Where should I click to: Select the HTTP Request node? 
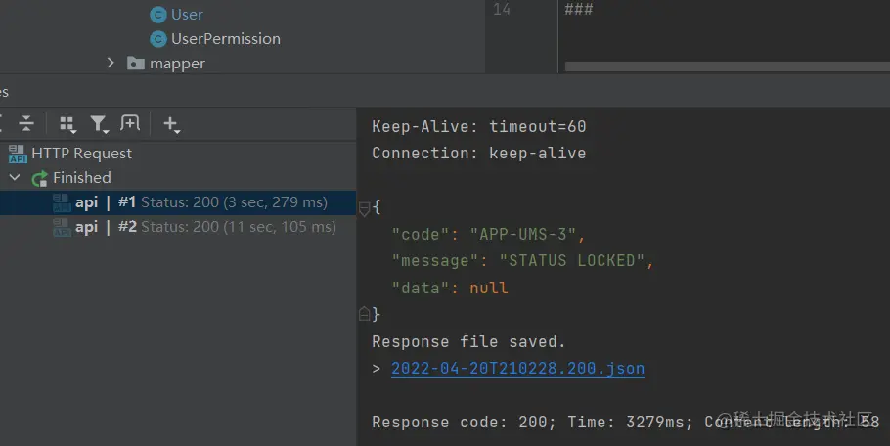point(81,154)
